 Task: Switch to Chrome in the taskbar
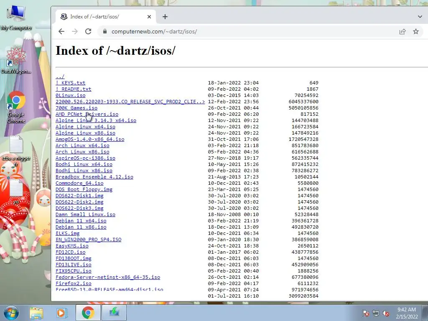[x=88, y=313]
